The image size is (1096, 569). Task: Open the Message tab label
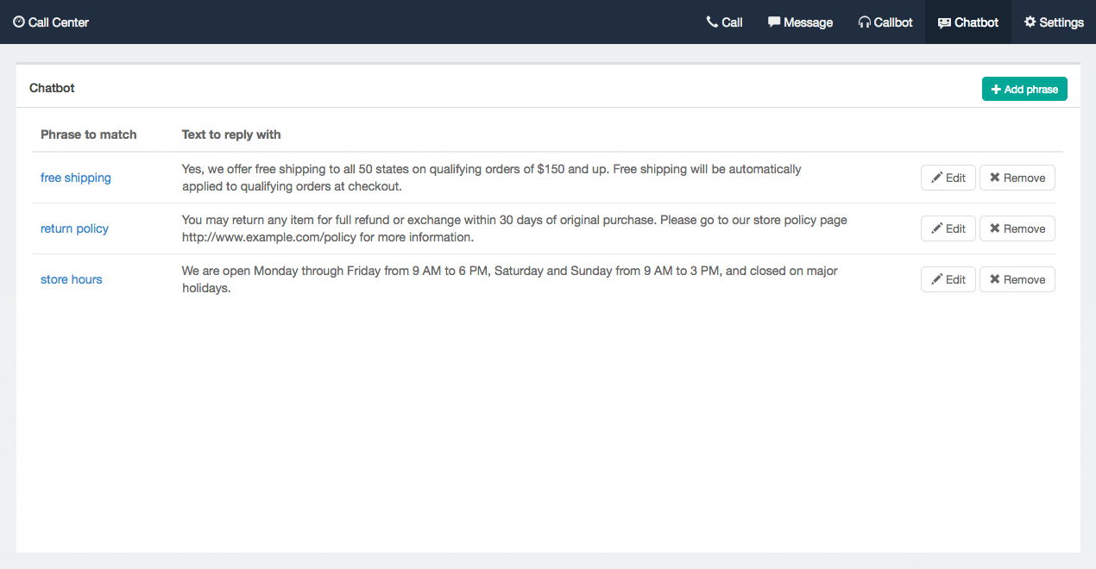point(808,22)
